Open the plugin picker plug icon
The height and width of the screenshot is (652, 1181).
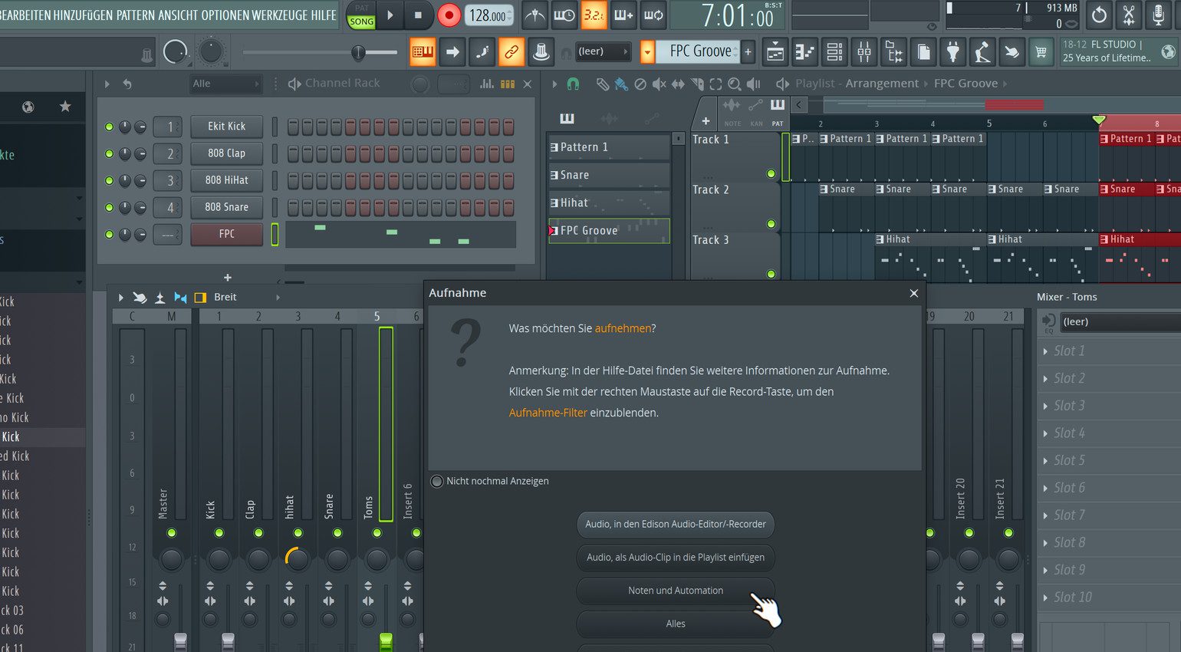953,51
